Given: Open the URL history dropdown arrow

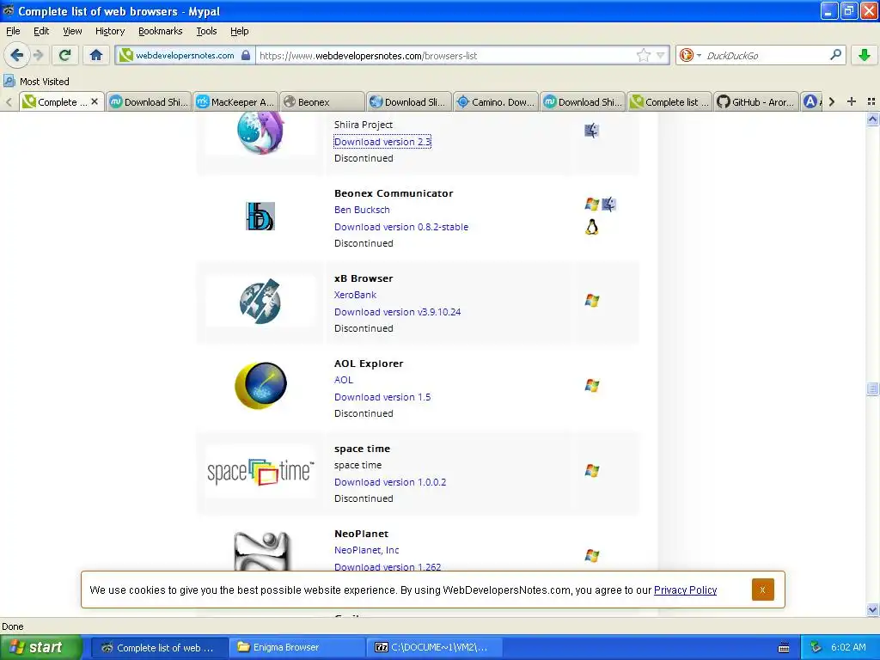Looking at the screenshot, I should pyautogui.click(x=661, y=55).
